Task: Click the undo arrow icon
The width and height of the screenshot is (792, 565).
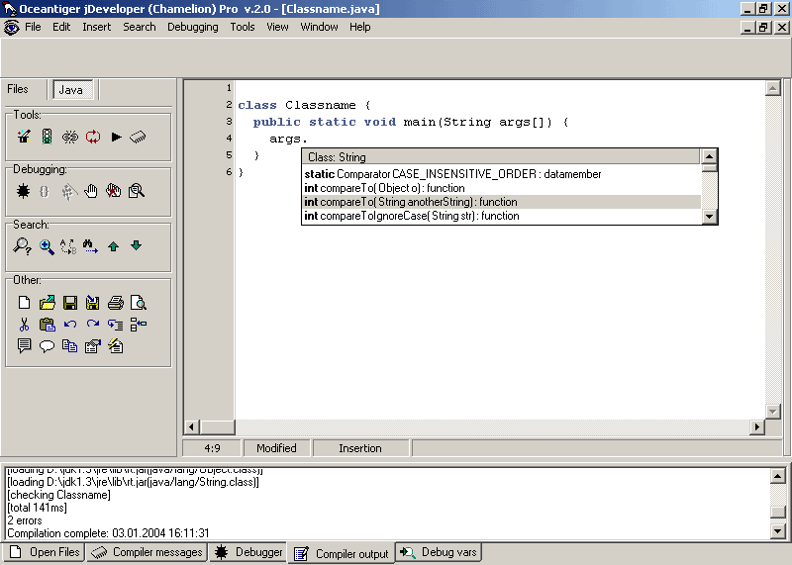Action: pos(70,325)
